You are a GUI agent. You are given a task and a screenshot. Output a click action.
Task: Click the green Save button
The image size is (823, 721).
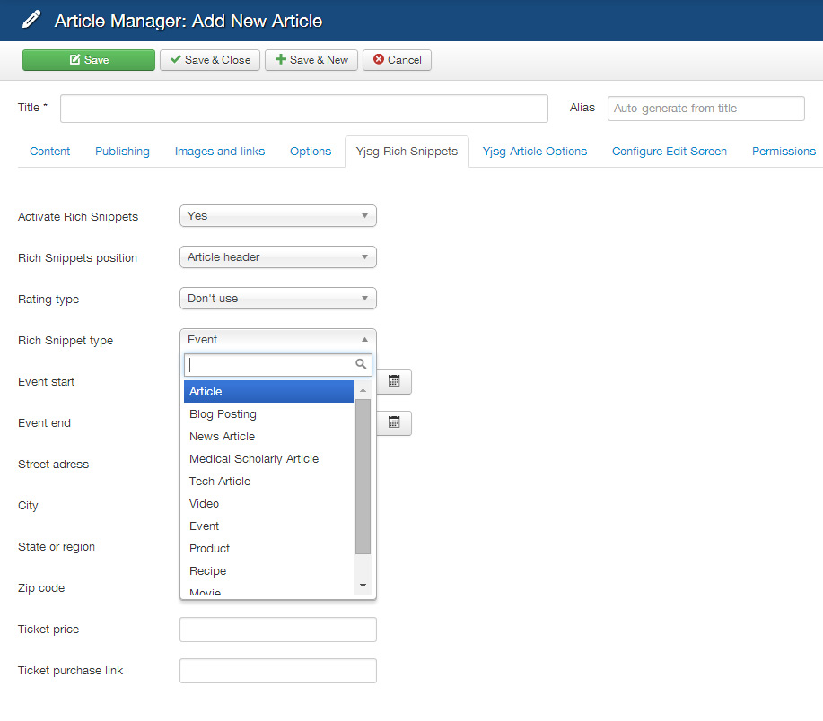click(x=89, y=60)
